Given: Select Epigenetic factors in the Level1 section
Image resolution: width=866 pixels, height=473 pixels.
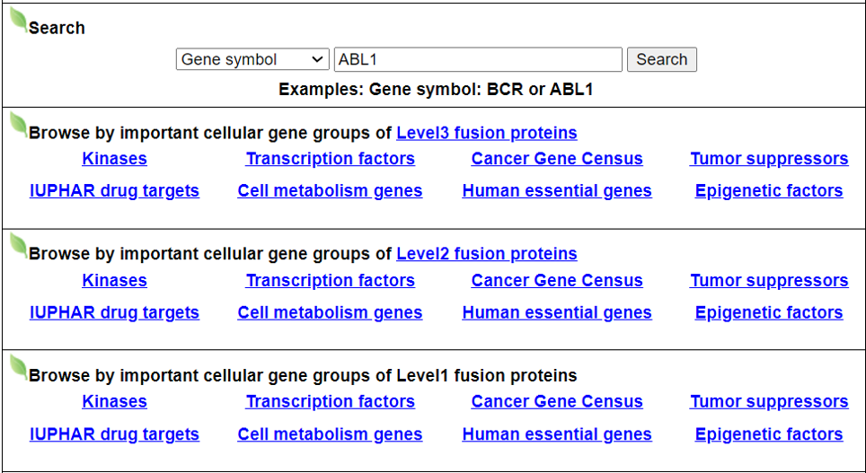Looking at the screenshot, I should coord(769,434).
